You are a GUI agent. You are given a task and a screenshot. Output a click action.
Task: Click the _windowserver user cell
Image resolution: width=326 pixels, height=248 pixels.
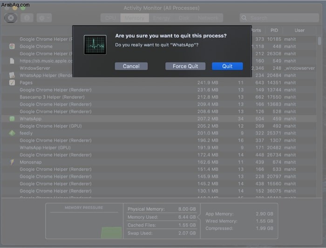coord(299,68)
